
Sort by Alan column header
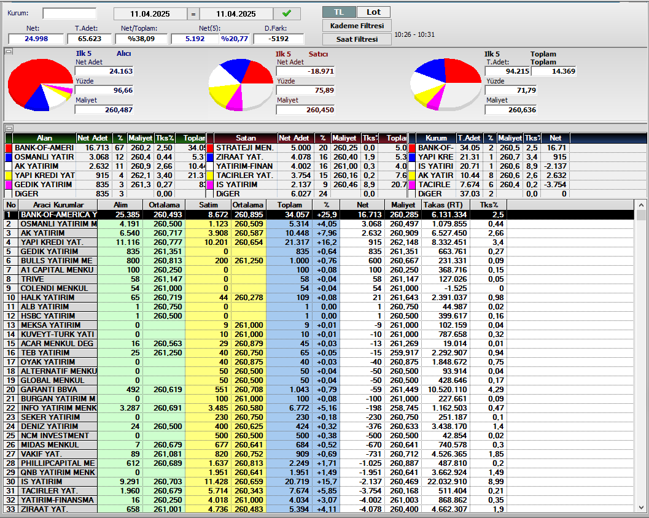click(x=44, y=138)
